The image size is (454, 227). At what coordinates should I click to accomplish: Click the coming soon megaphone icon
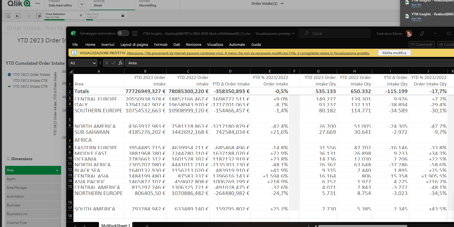click(x=422, y=33)
